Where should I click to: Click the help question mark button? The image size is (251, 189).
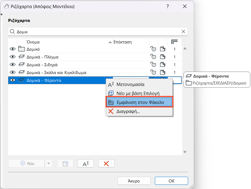pos(168,6)
